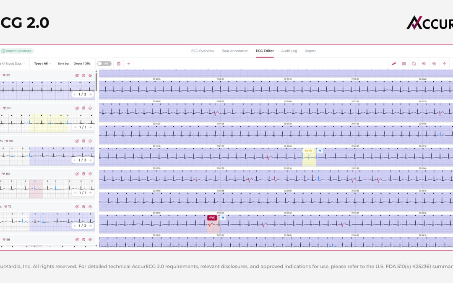Open the Audit Log tab
This screenshot has height=283, width=453.
tap(289, 50)
